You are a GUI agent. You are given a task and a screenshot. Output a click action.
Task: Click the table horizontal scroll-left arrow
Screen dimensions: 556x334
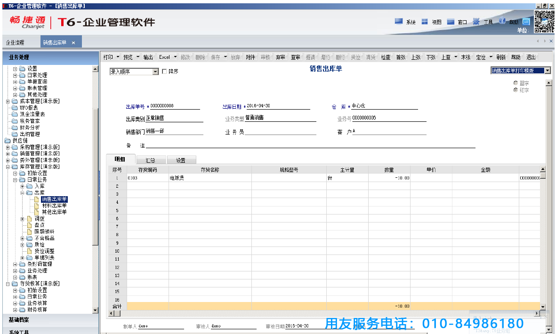point(112,313)
